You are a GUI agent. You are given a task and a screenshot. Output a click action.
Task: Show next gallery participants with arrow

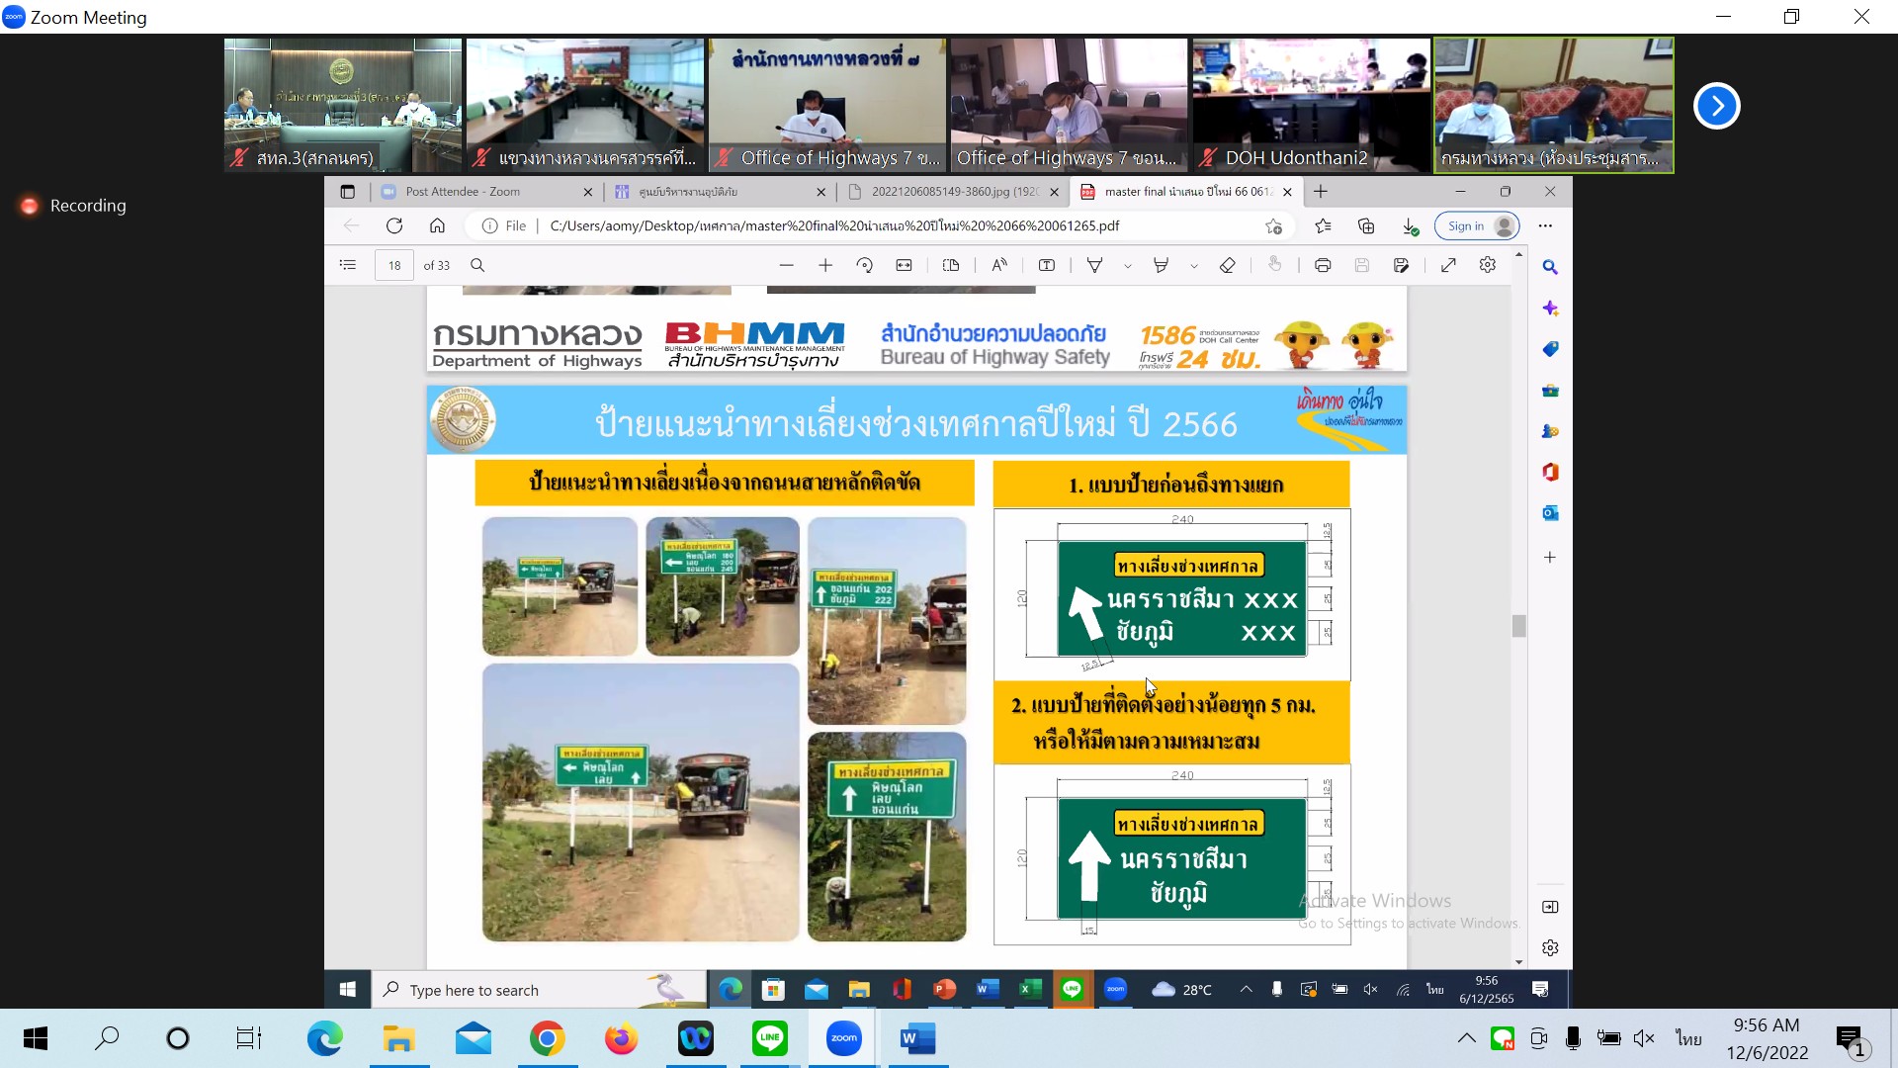(1716, 106)
